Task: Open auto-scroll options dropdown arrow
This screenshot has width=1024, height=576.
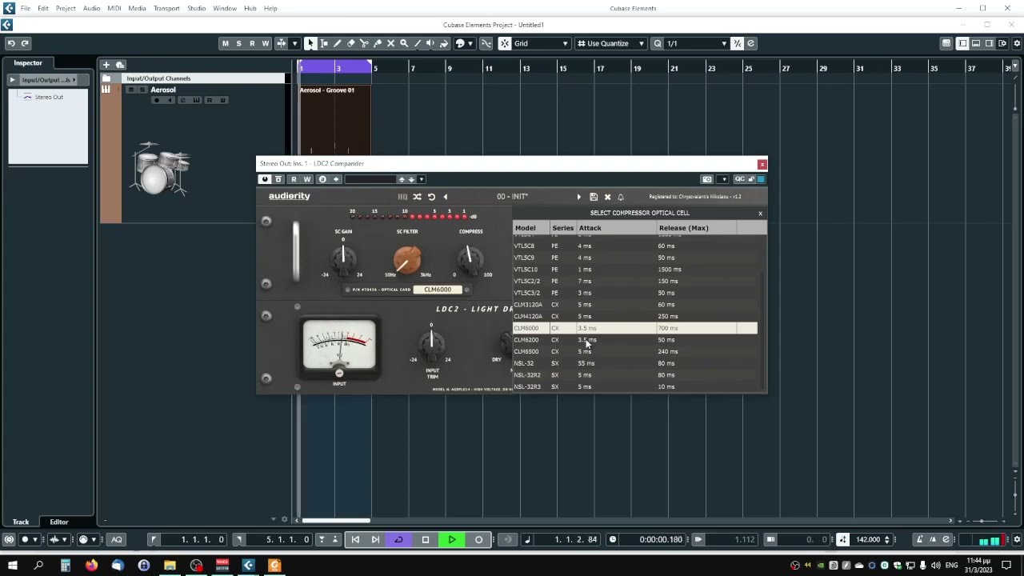Action: pos(294,43)
